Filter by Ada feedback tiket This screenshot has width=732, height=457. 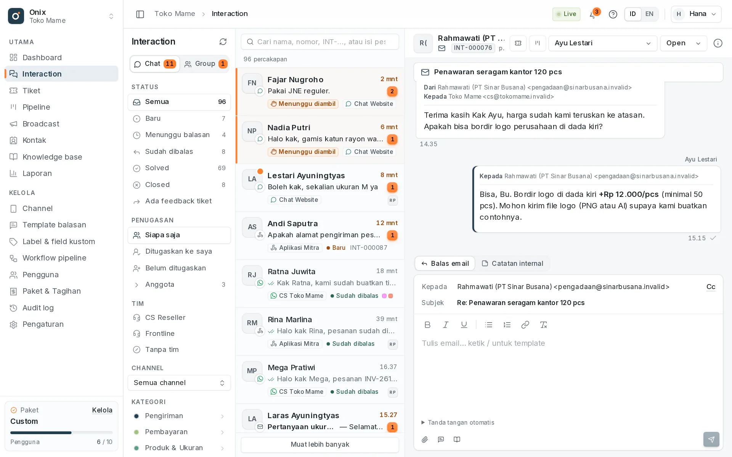(x=179, y=201)
